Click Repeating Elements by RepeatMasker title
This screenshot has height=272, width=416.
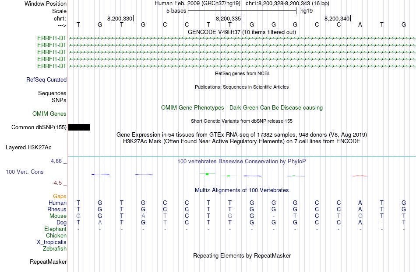coord(242,255)
